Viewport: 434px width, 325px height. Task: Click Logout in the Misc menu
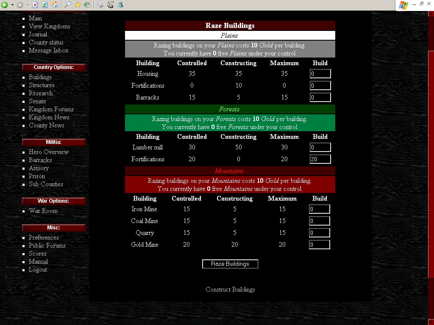point(38,270)
